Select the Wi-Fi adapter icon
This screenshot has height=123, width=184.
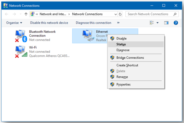coord(21,51)
